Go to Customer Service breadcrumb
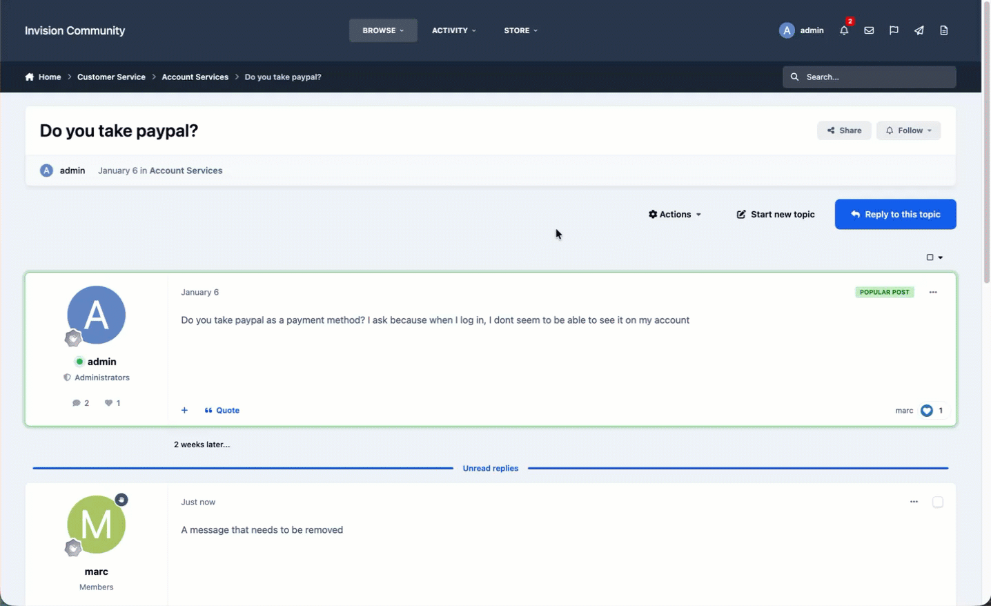 [111, 77]
